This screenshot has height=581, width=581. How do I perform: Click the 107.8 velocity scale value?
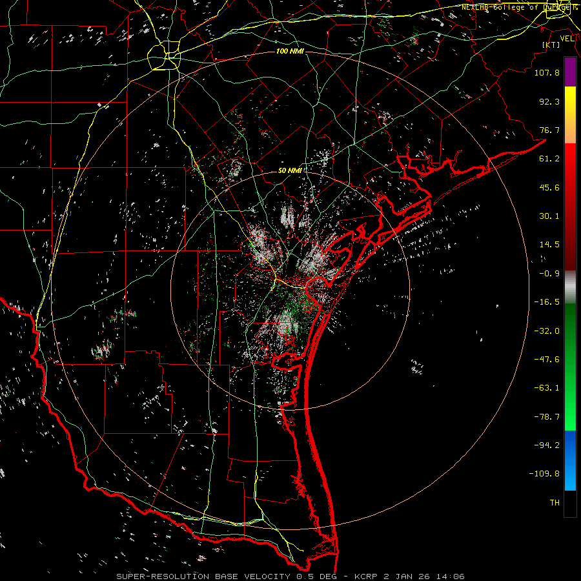coord(547,72)
